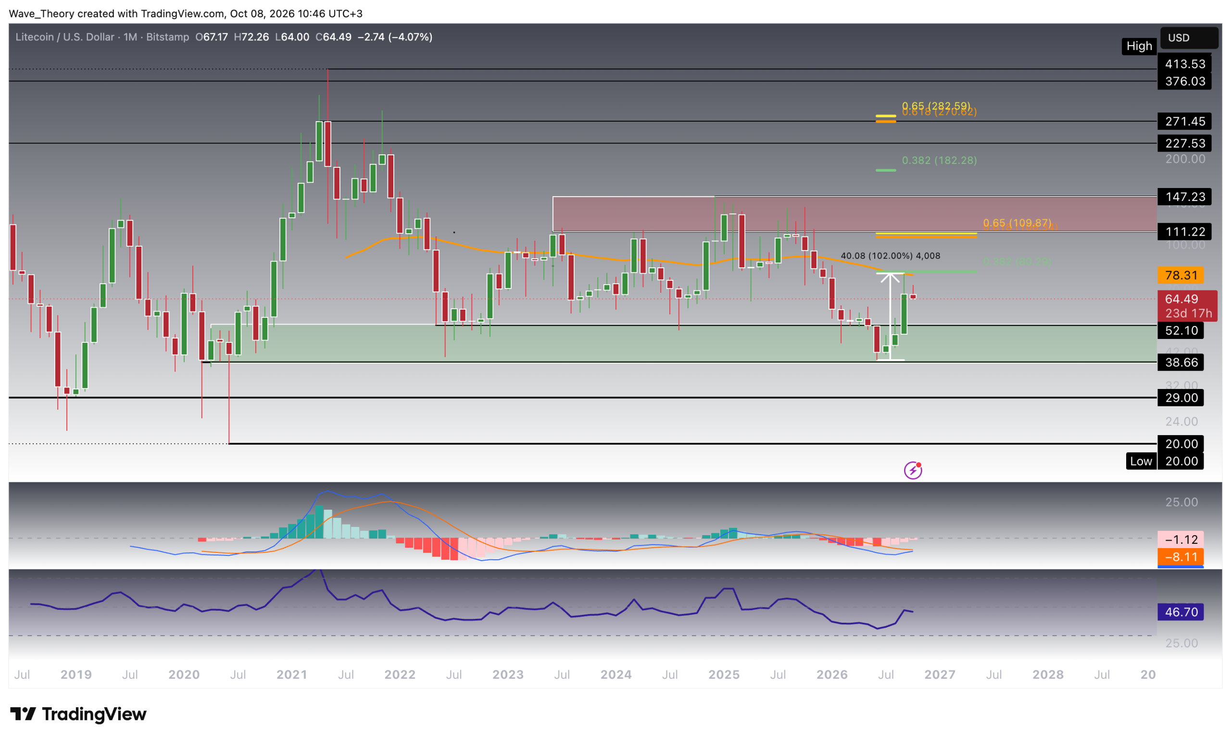This screenshot has width=1231, height=740.
Task: Select the 52.10 support price label
Action: tap(1180, 330)
